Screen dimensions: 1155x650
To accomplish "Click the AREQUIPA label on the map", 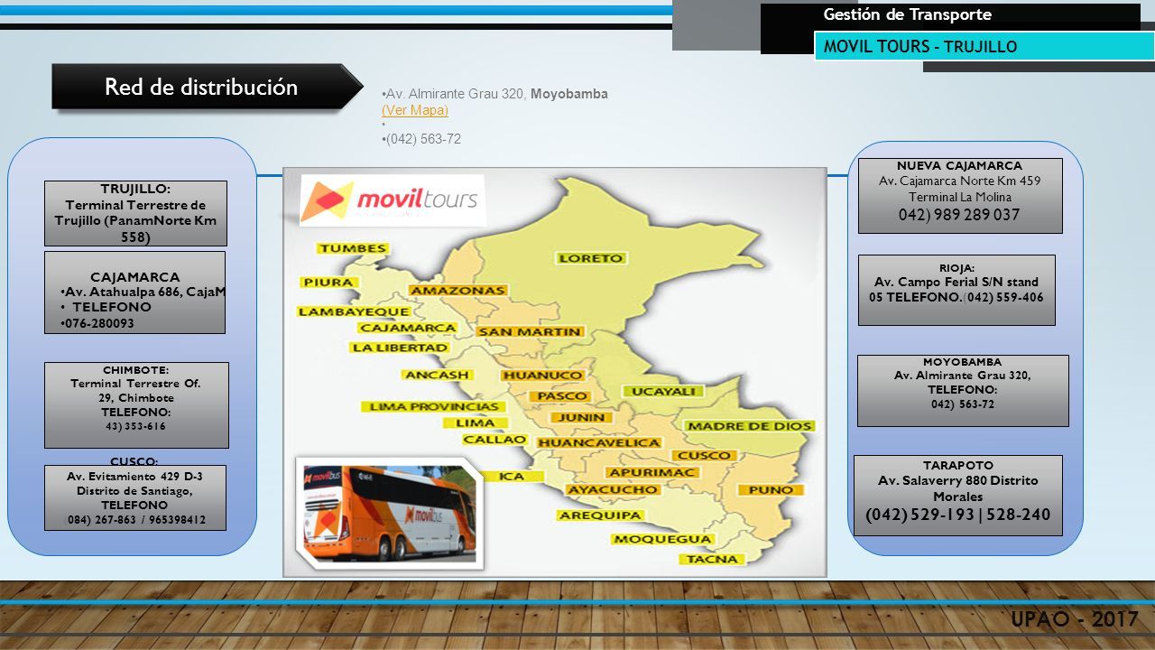I will [600, 515].
